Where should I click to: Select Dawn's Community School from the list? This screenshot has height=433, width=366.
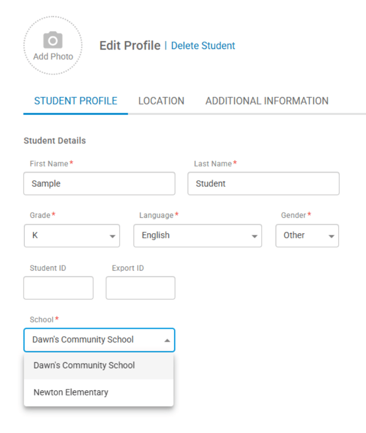click(85, 365)
